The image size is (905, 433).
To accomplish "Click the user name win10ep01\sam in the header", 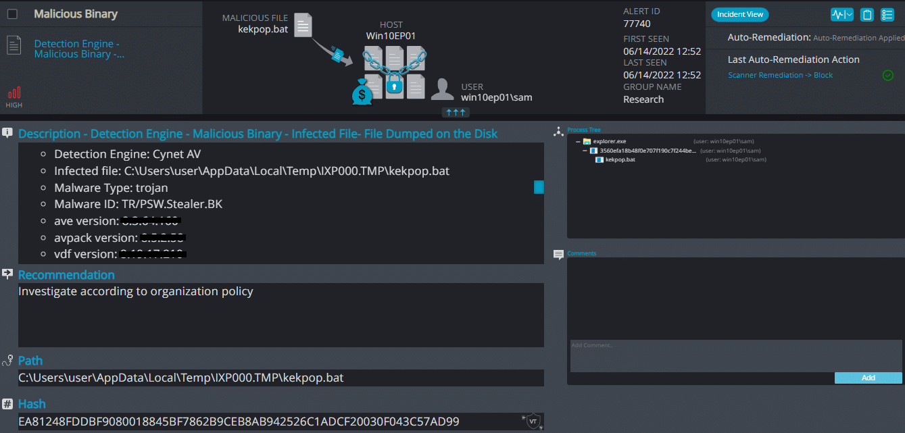I will coord(497,97).
